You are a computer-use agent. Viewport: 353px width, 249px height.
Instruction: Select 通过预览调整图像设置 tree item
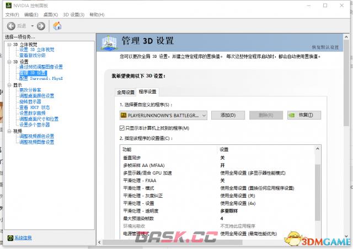[41, 67]
